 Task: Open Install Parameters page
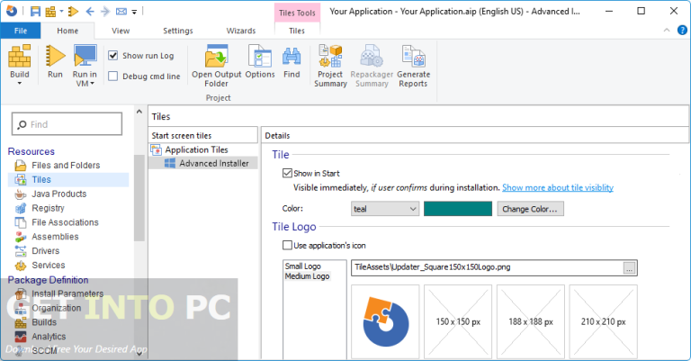click(x=67, y=293)
